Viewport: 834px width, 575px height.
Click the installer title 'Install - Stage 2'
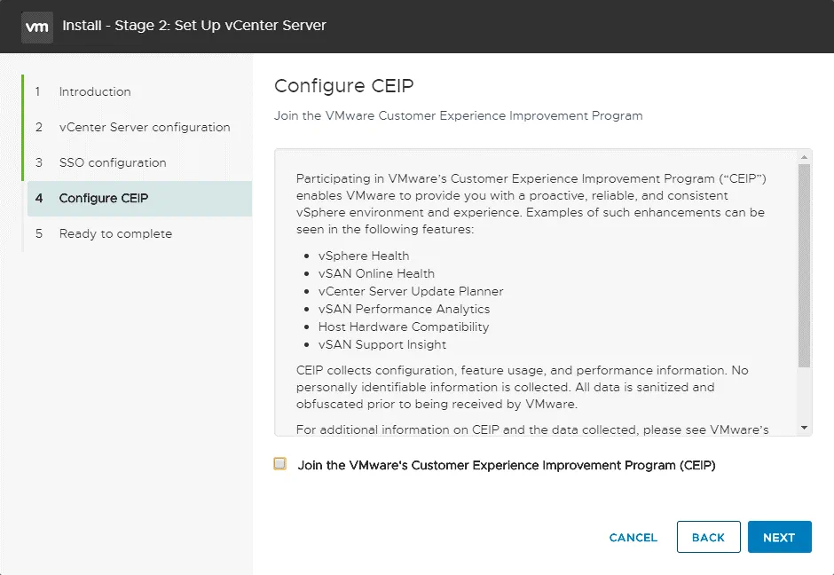[193, 26]
